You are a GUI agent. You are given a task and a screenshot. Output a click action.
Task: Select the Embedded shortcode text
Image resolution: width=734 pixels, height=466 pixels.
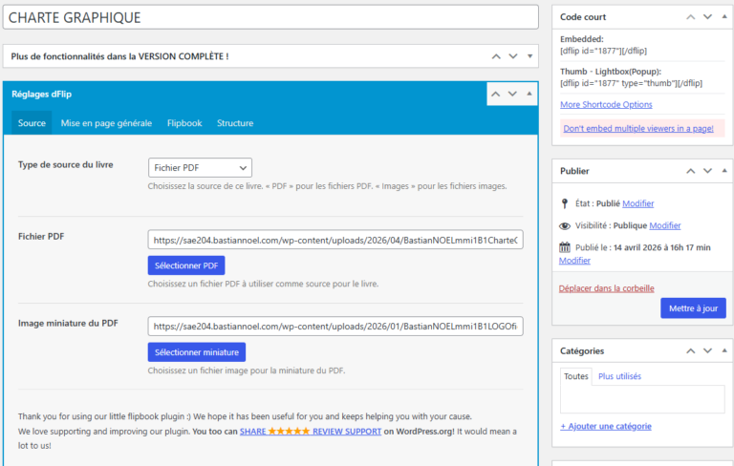pyautogui.click(x=603, y=51)
